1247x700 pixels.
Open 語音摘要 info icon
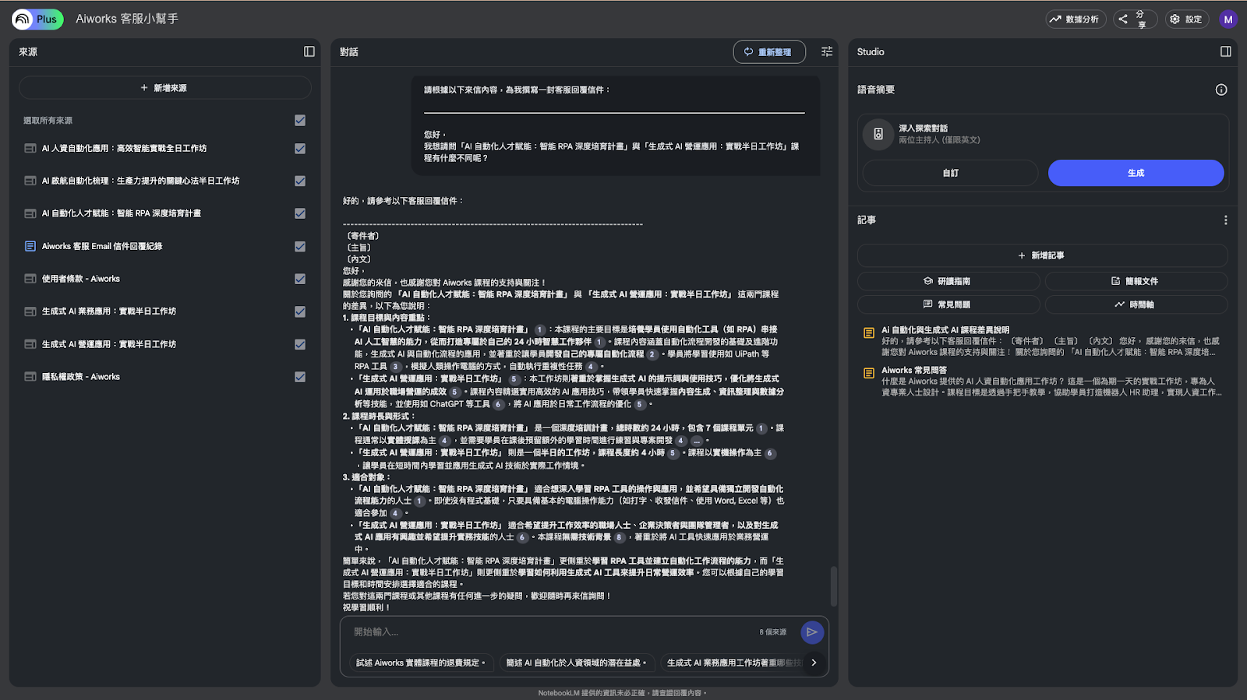(1221, 90)
